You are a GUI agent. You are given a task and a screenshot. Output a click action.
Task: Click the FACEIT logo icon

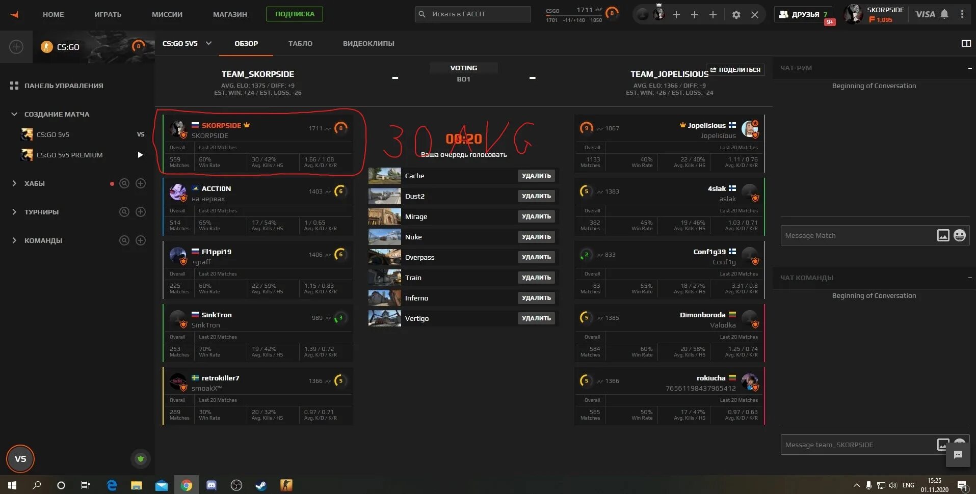pyautogui.click(x=15, y=14)
